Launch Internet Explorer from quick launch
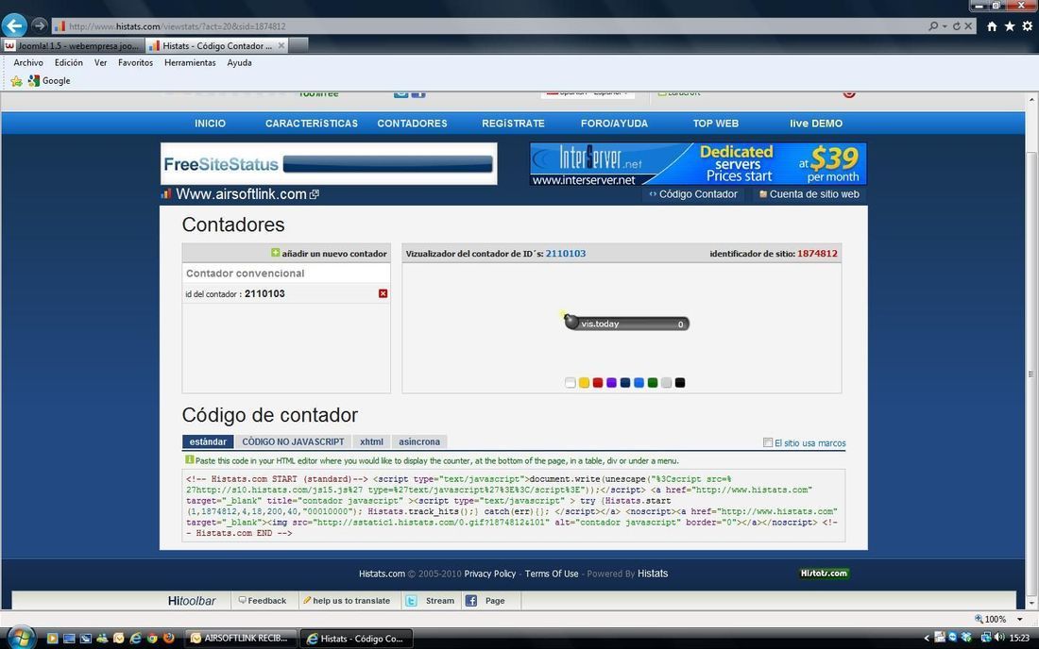 [135, 638]
